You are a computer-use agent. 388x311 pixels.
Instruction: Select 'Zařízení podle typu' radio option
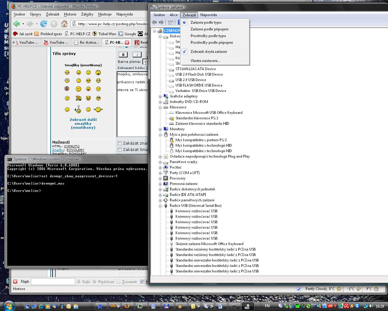tap(206, 22)
